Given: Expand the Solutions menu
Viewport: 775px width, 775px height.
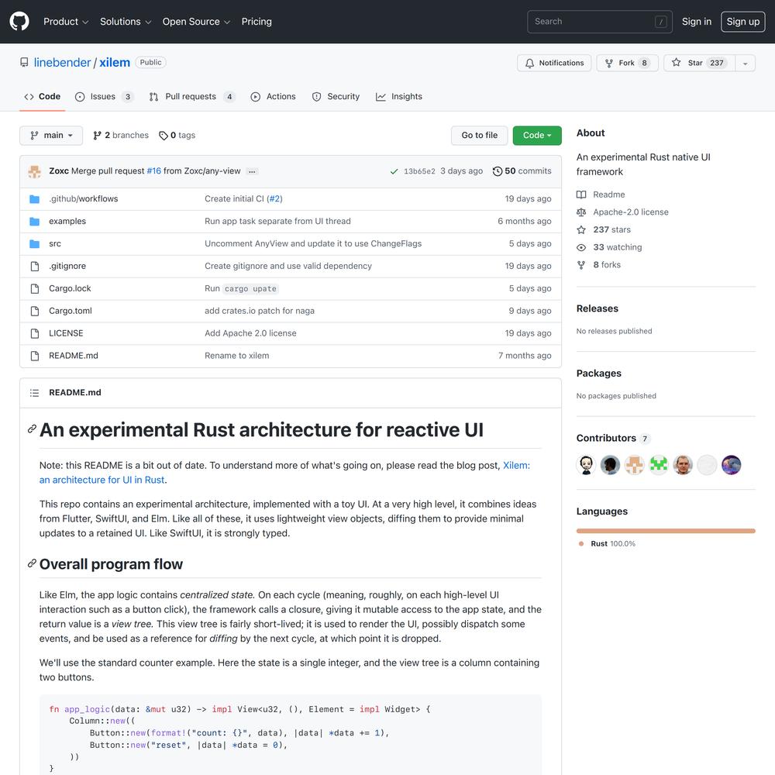Looking at the screenshot, I should coord(126,22).
